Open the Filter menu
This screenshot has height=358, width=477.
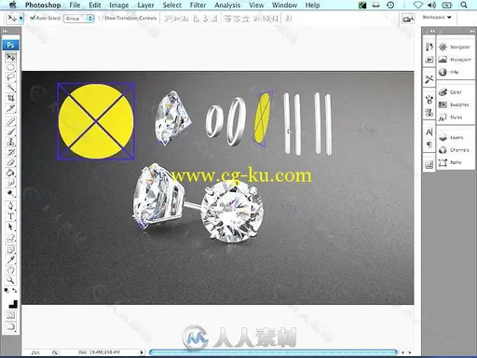pyautogui.click(x=198, y=5)
